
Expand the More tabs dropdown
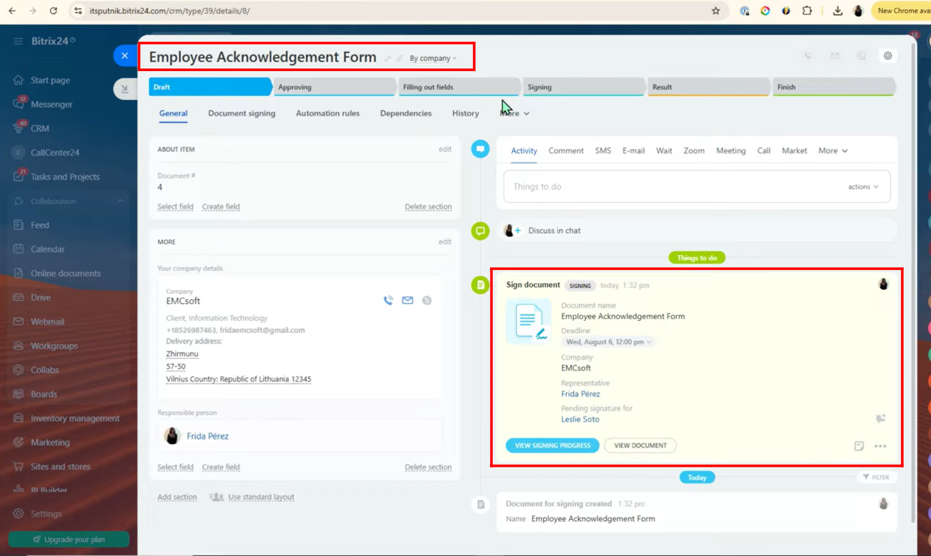pos(515,113)
